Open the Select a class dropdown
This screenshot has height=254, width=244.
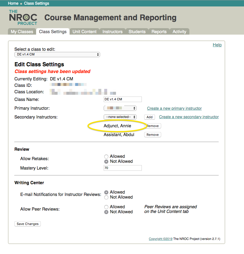[57, 55]
